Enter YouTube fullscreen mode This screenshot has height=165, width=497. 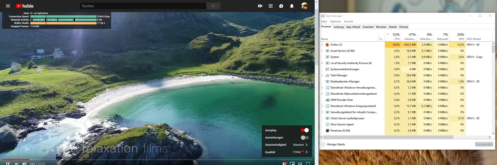tap(308, 163)
